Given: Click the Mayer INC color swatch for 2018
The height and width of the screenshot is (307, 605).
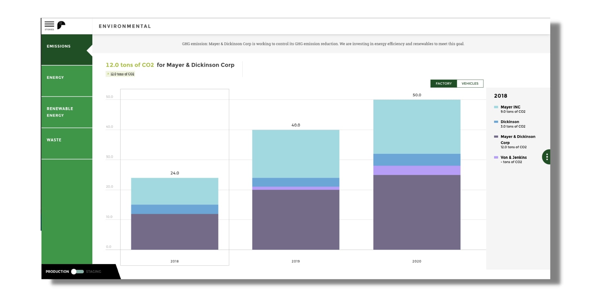Looking at the screenshot, I should point(497,107).
